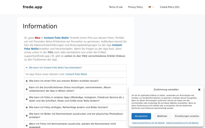205x128 pixels.
Task: Collapse 'Wo kann ich Instant Foto Notiz herunterladen?'
Action: coord(75,68)
